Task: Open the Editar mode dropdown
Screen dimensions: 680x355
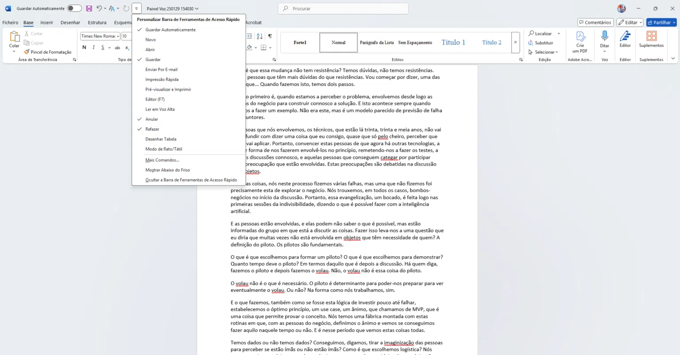Action: (630, 22)
